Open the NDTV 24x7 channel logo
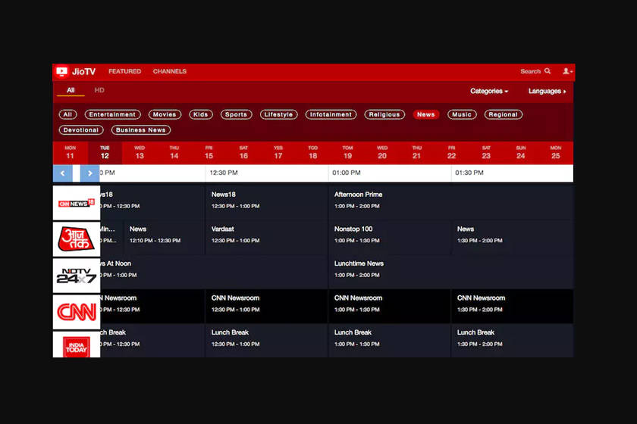637x424 pixels. coord(77,273)
